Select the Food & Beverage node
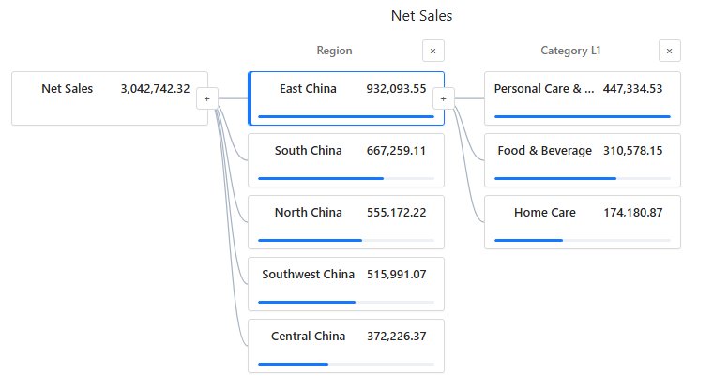The height and width of the screenshot is (389, 713). pyautogui.click(x=583, y=160)
